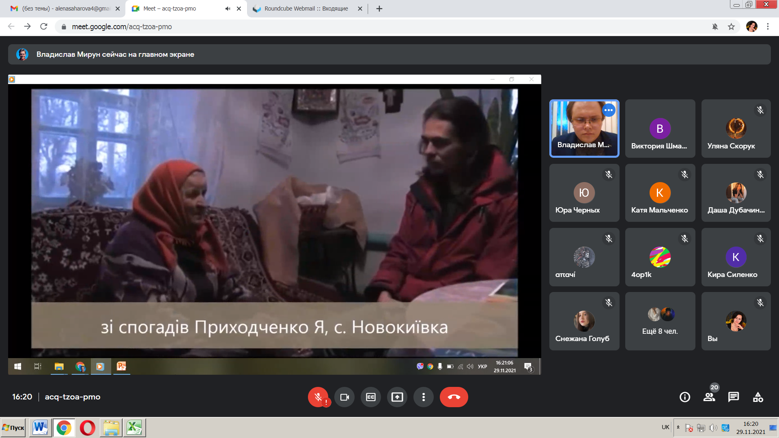The width and height of the screenshot is (779, 438).
Task: Switch to the Gmail (без темы) tab
Action: pos(65,9)
